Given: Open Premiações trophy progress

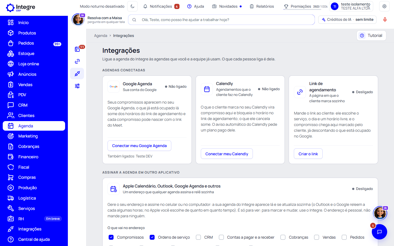Looking at the screenshot, I should [x=306, y=6].
